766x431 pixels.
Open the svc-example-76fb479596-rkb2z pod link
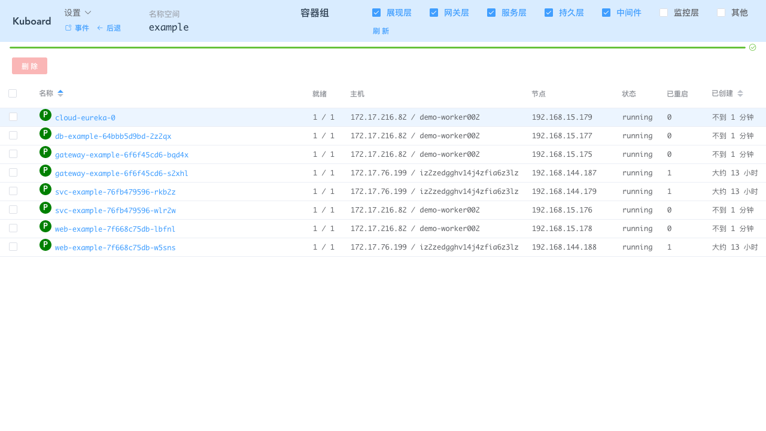click(115, 192)
